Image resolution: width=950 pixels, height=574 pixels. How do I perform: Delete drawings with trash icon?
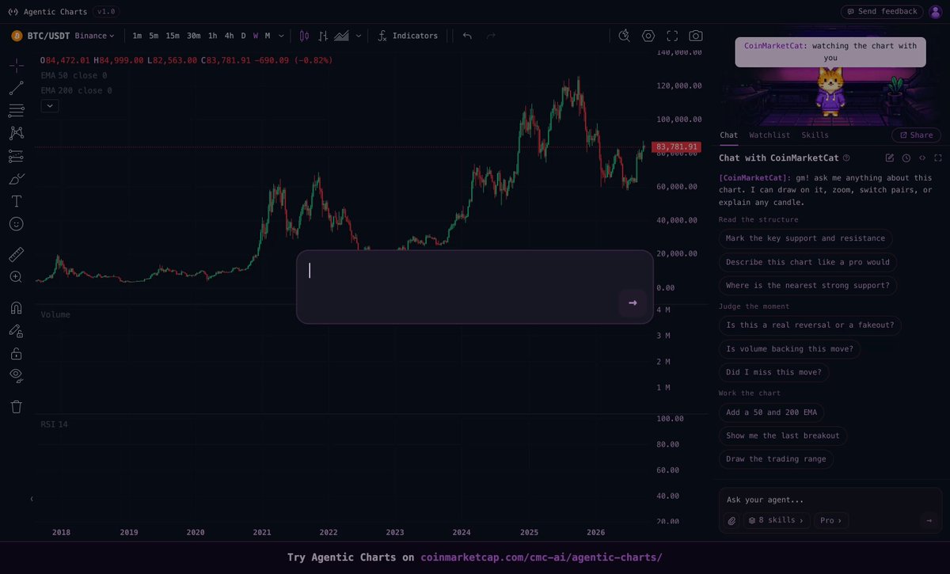point(16,406)
